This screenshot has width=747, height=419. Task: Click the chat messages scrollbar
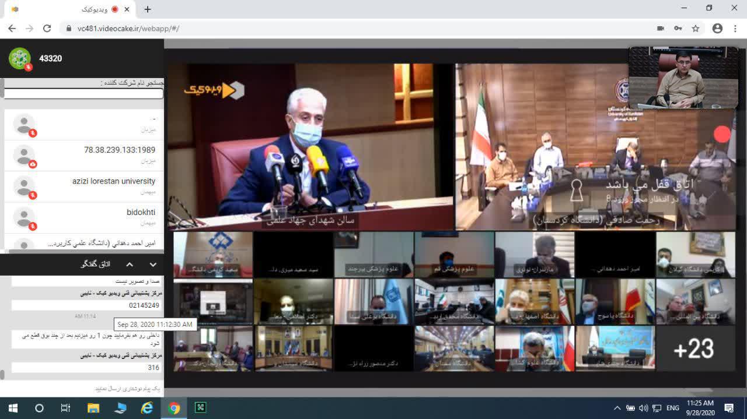tap(2, 374)
